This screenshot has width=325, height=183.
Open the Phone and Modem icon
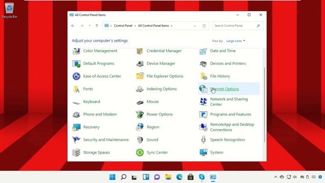pyautogui.click(x=76, y=114)
